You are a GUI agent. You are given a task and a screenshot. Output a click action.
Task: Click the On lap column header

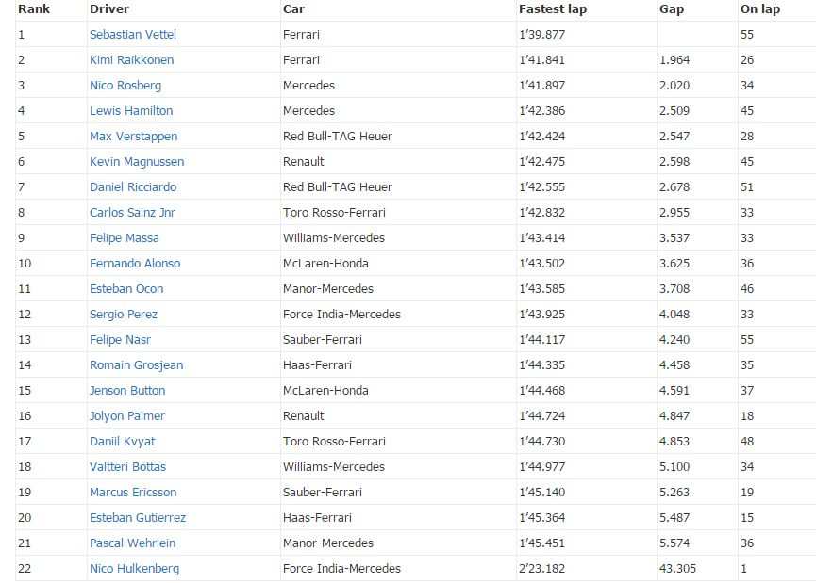(760, 9)
